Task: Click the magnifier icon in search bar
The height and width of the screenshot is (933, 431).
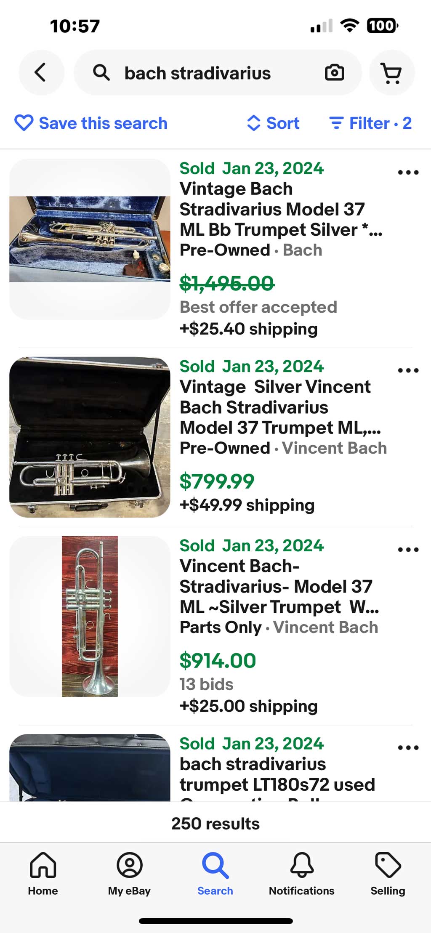Action: click(x=101, y=72)
